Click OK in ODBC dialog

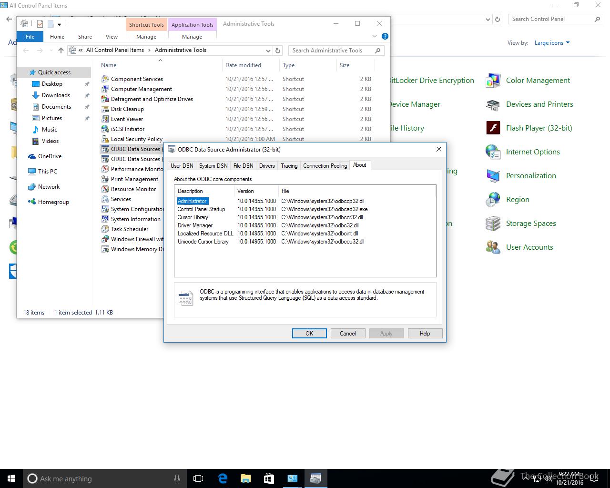click(x=309, y=334)
